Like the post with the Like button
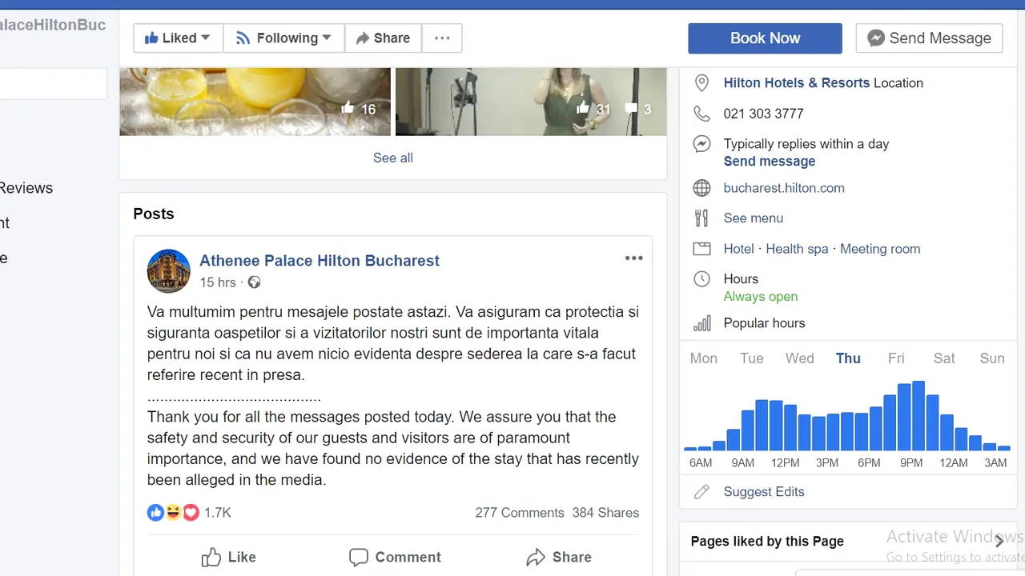This screenshot has height=576, width=1025. pyautogui.click(x=229, y=558)
